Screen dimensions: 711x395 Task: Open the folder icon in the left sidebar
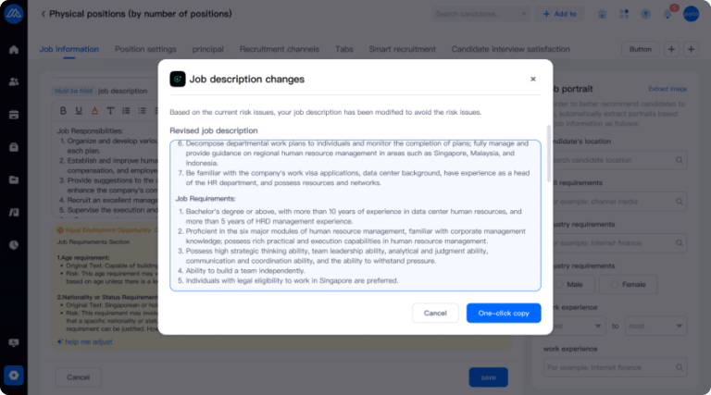point(13,179)
